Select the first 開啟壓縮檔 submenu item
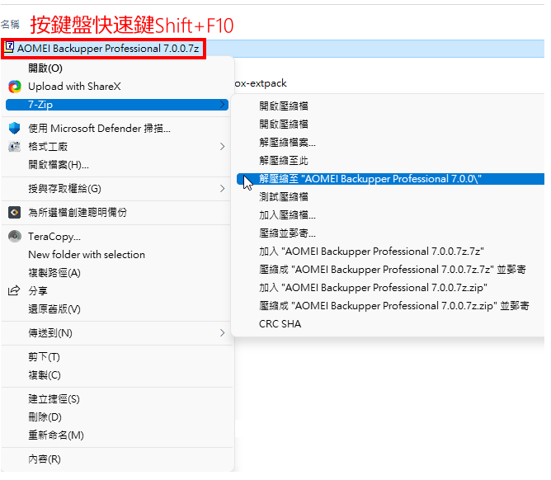Viewport: 551px width, 480px height. point(284,106)
